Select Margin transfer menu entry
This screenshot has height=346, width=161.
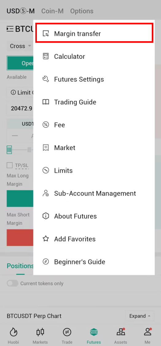[x=94, y=34]
